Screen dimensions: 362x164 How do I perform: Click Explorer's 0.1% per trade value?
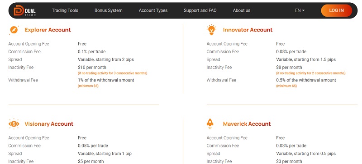92,51
